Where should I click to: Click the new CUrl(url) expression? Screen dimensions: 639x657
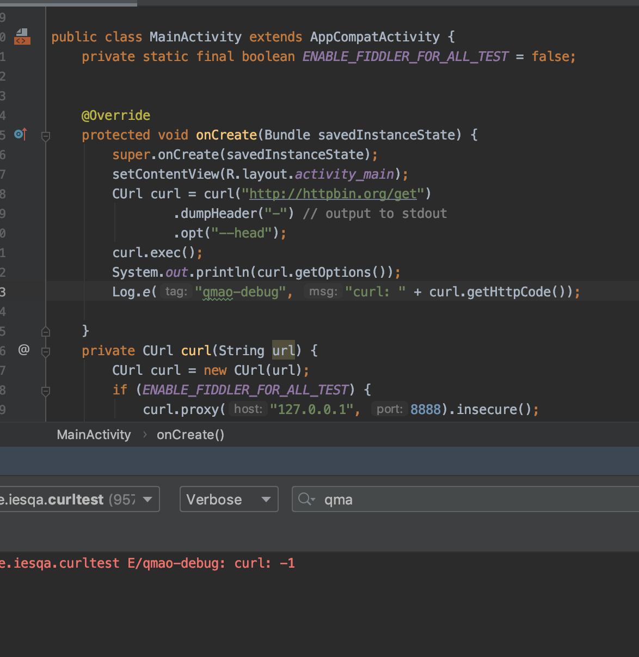pos(253,370)
